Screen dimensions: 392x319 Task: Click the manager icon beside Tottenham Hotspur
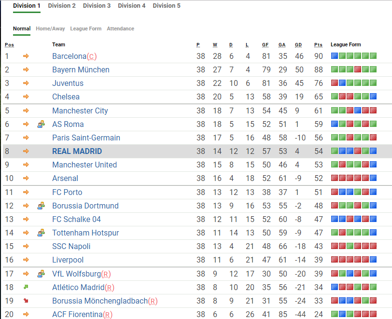(41, 233)
